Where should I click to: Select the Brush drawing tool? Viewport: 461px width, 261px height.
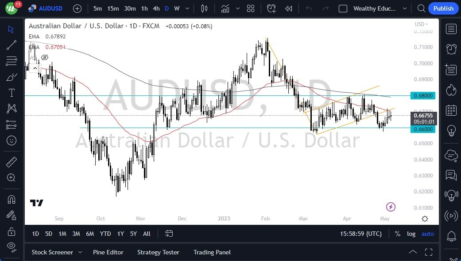[x=11, y=77]
